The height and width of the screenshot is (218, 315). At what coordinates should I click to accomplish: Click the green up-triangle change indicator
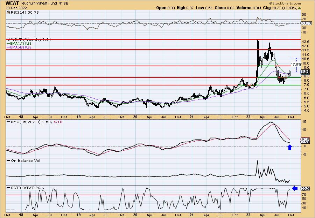pyautogui.click(x=299, y=8)
